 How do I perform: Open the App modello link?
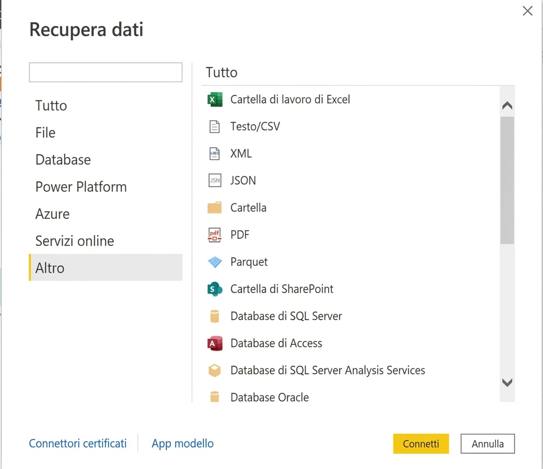pos(183,444)
